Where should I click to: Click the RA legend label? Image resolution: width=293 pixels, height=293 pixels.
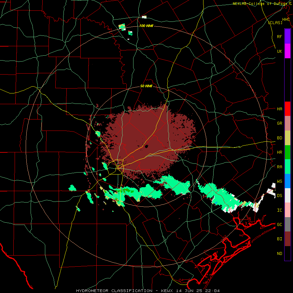click(279, 167)
